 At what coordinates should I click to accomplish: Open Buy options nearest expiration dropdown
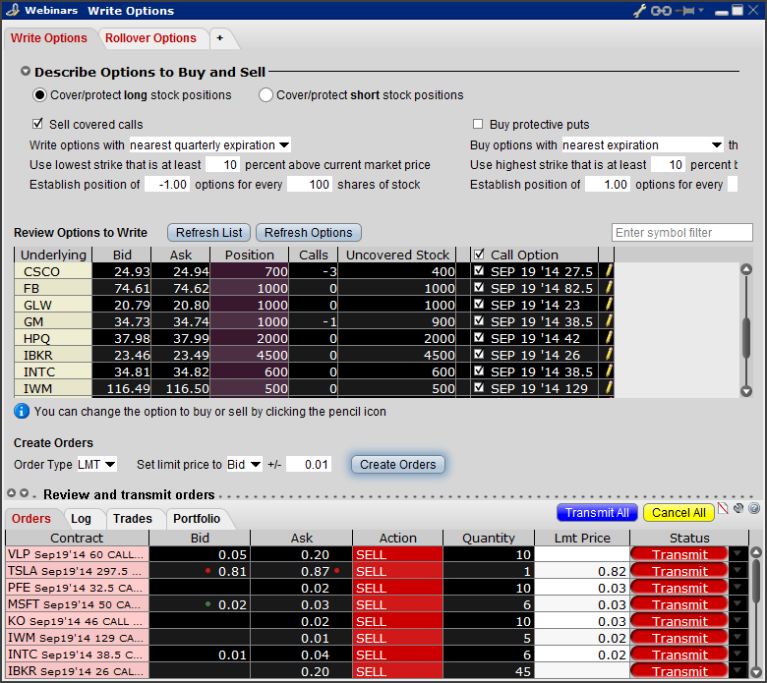642,145
